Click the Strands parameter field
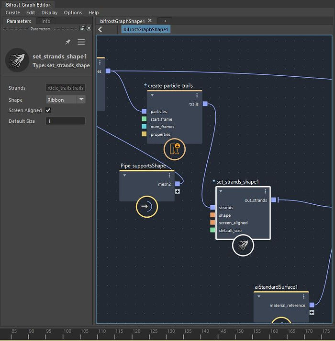335x341 pixels. 65,88
